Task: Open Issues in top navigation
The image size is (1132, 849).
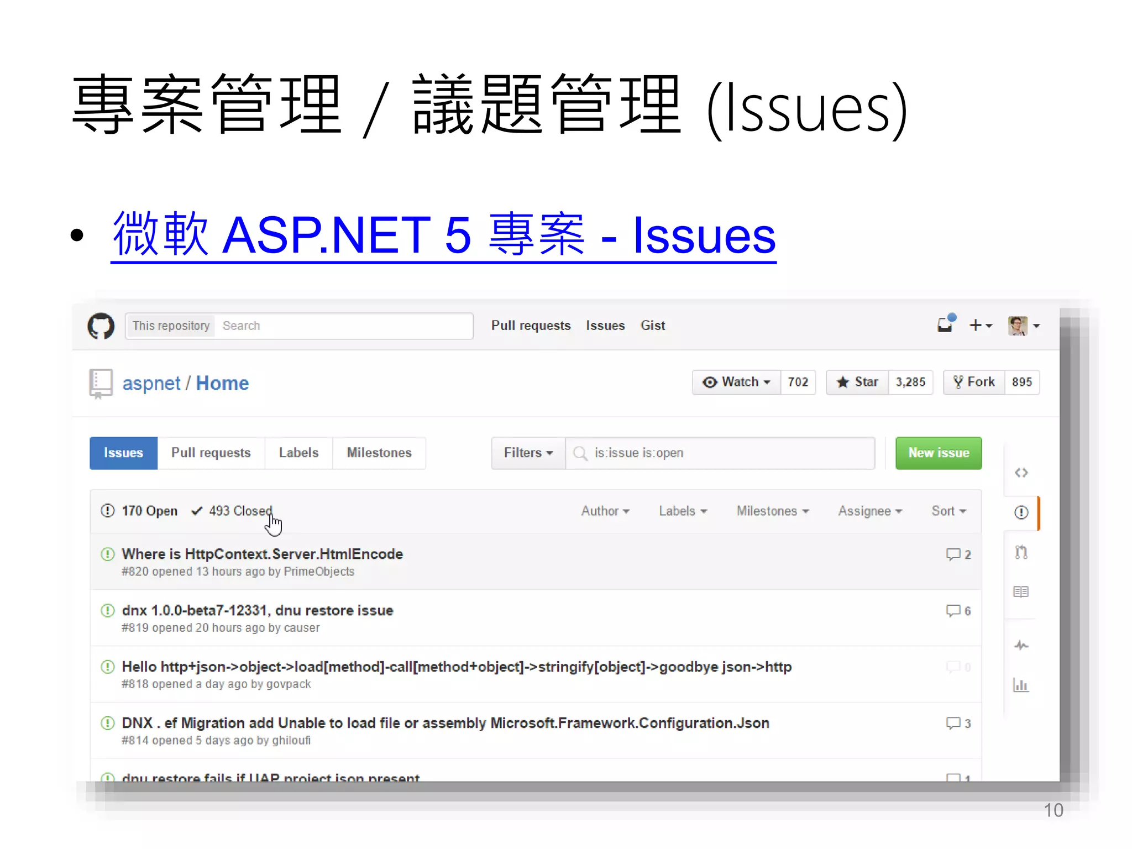Action: coord(605,326)
